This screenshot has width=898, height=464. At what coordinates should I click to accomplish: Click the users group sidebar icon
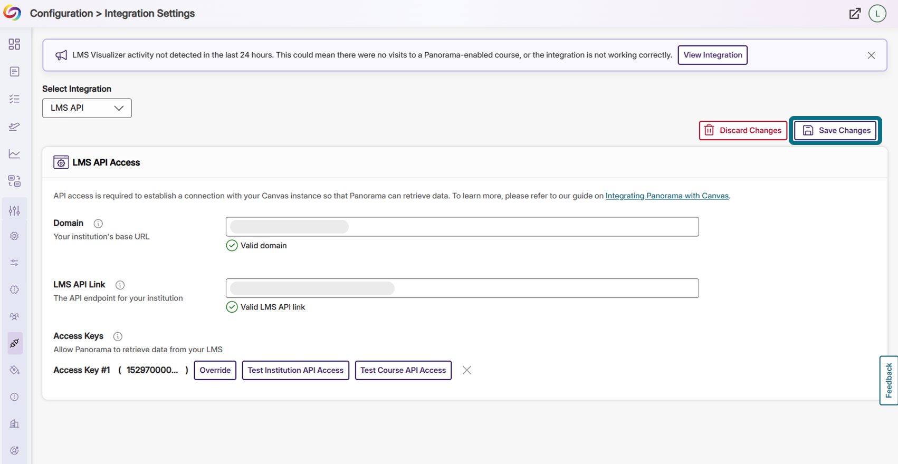pos(14,316)
